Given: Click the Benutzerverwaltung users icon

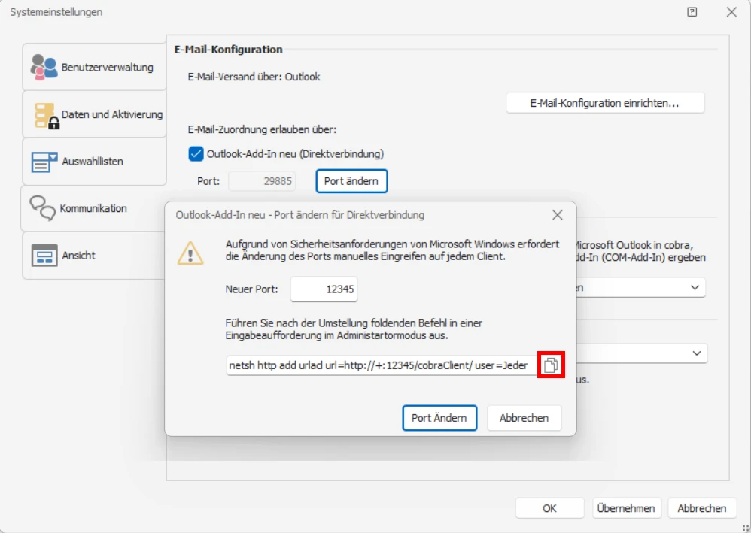Looking at the screenshot, I should tap(44, 68).
